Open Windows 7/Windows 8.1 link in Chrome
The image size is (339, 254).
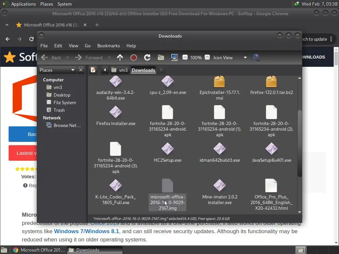click(x=86, y=231)
